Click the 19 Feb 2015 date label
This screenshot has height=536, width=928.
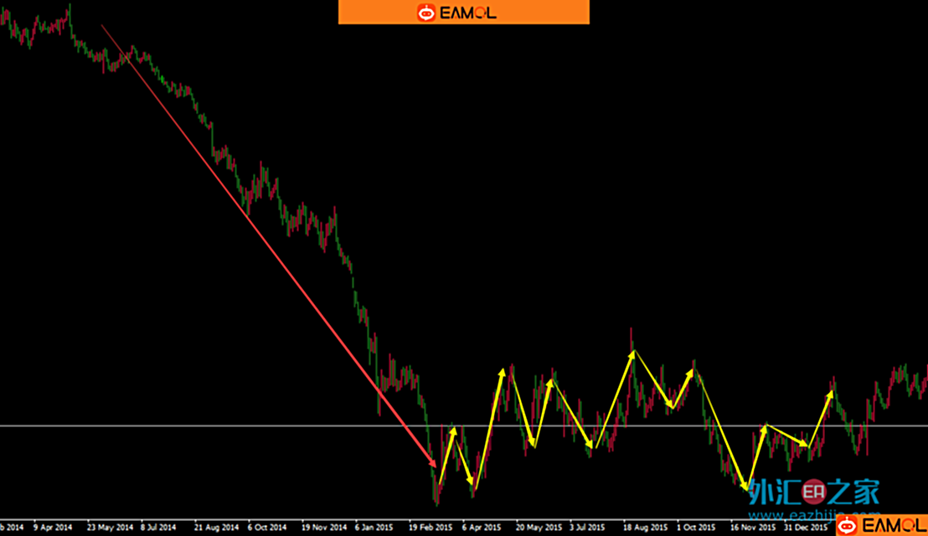point(431,528)
